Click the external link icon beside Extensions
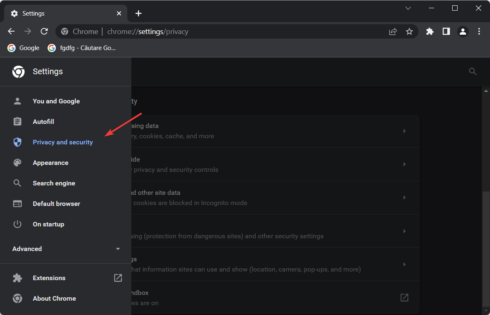490x315 pixels. coord(118,278)
